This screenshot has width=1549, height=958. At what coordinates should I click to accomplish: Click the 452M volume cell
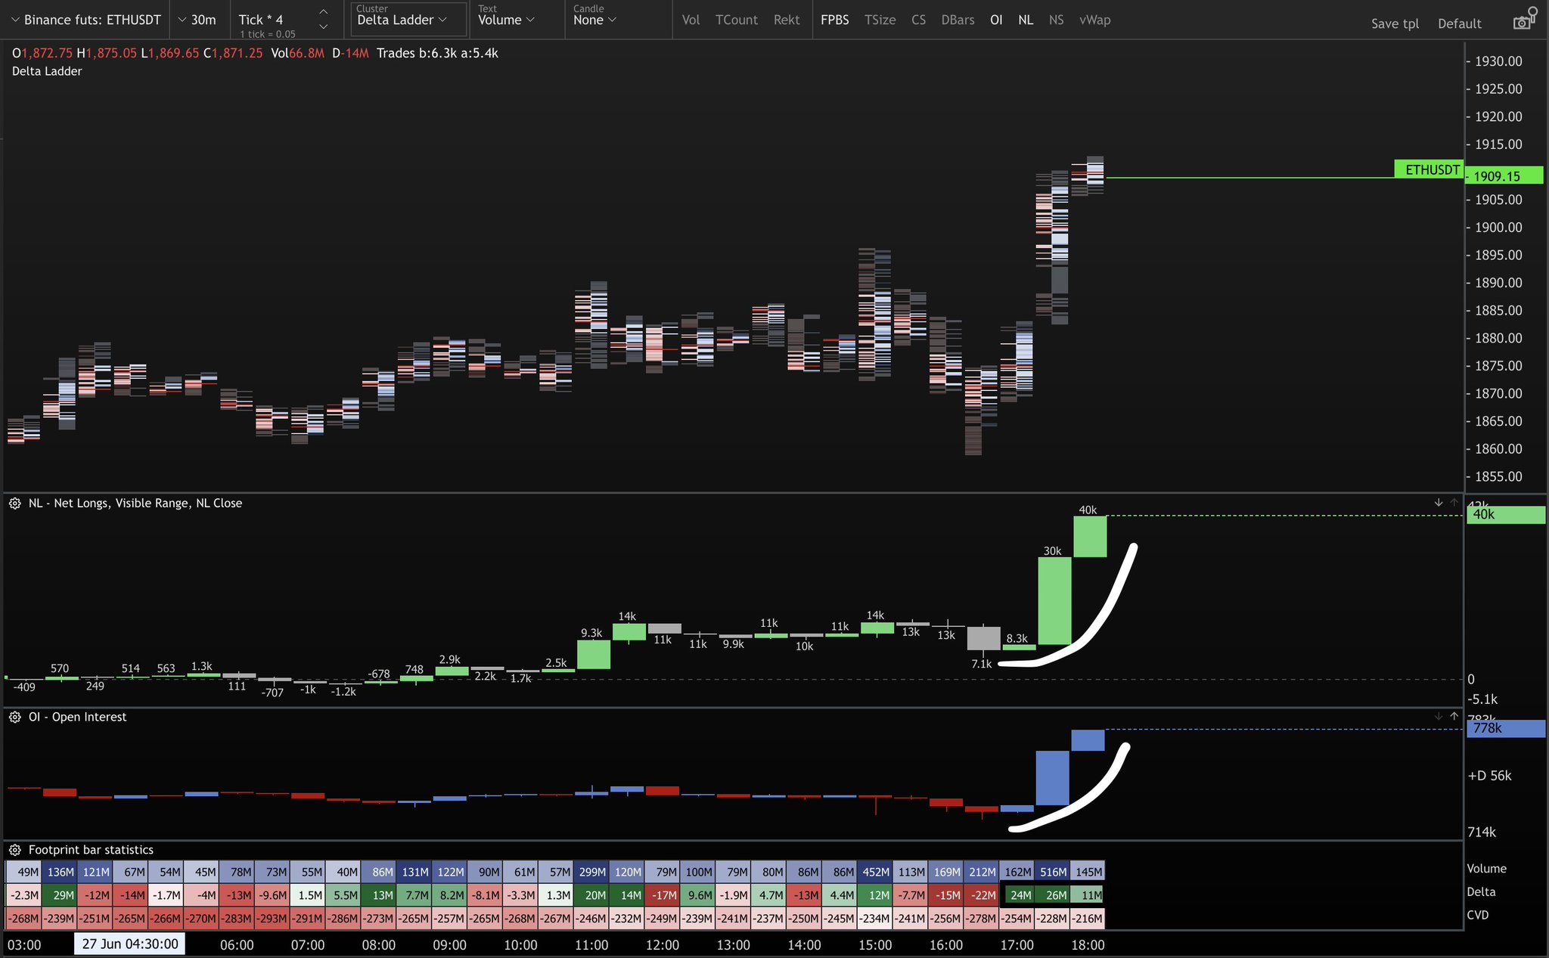coord(875,872)
